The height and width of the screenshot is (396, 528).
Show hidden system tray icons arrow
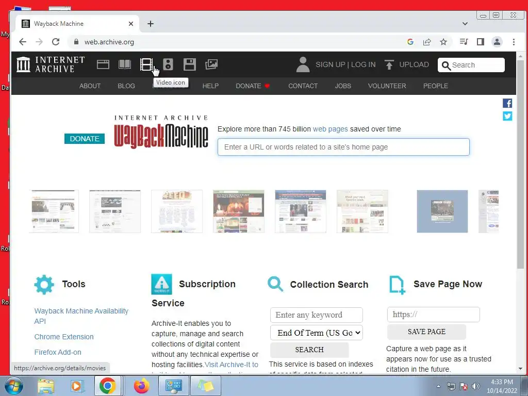[438, 386]
